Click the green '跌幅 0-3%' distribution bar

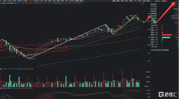166,37
